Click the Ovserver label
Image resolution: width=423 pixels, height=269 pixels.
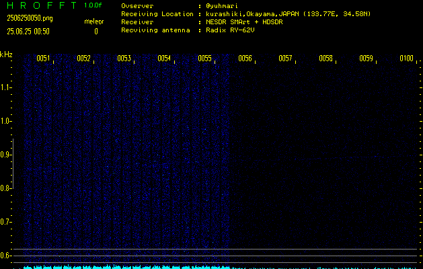tap(137, 6)
